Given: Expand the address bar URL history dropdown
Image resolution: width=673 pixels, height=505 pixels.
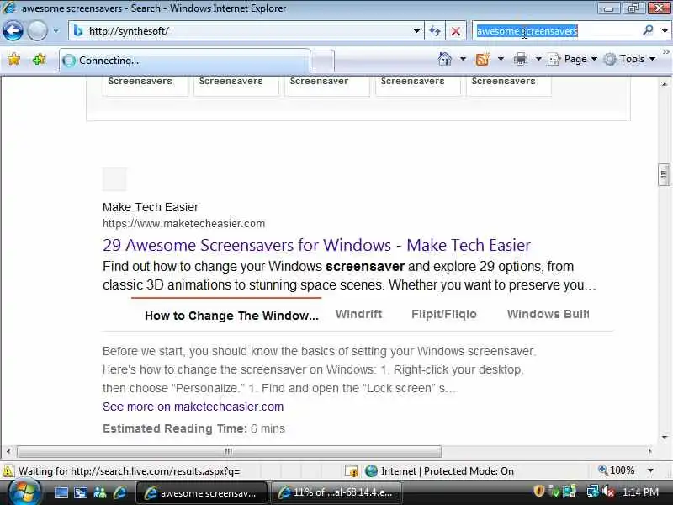Looking at the screenshot, I should point(416,31).
